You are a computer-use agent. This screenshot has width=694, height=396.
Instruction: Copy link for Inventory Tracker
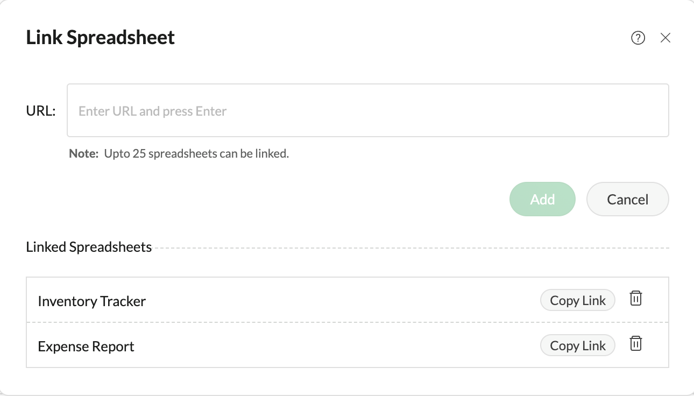click(x=578, y=300)
